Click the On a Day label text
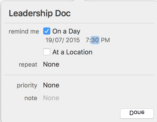The width and height of the screenshot is (157, 122). pyautogui.click(x=66, y=31)
